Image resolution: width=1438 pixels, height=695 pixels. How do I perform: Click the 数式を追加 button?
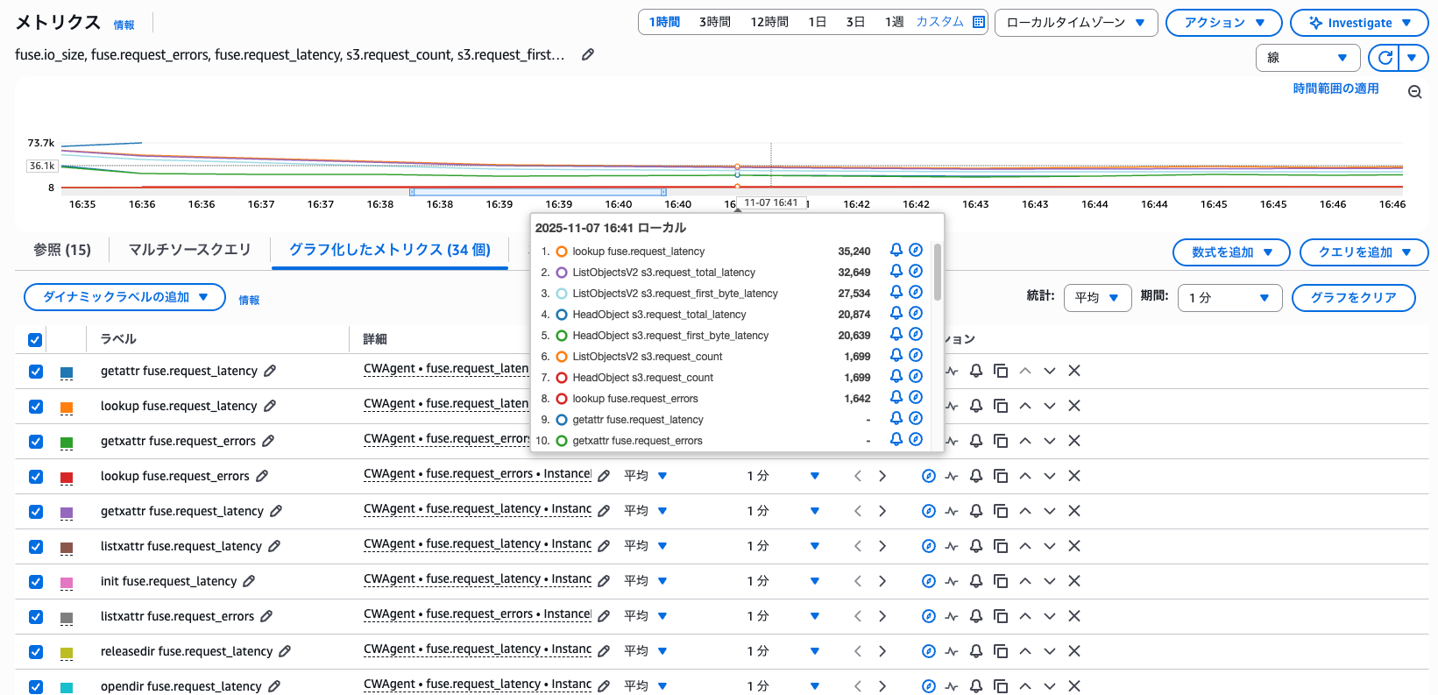(1231, 252)
